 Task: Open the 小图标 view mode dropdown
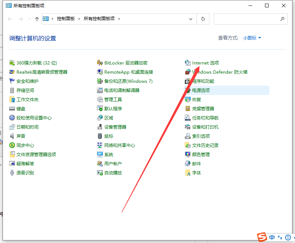coord(251,38)
